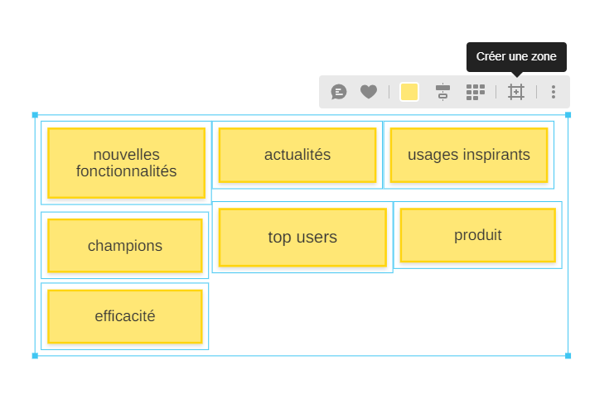The width and height of the screenshot is (614, 418).
Task: Open the yellow color swatch
Action: 409,92
